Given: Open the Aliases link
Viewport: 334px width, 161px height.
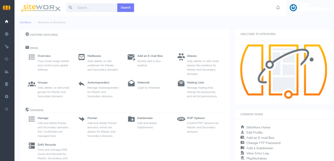Looking at the screenshot, I should click(192, 56).
